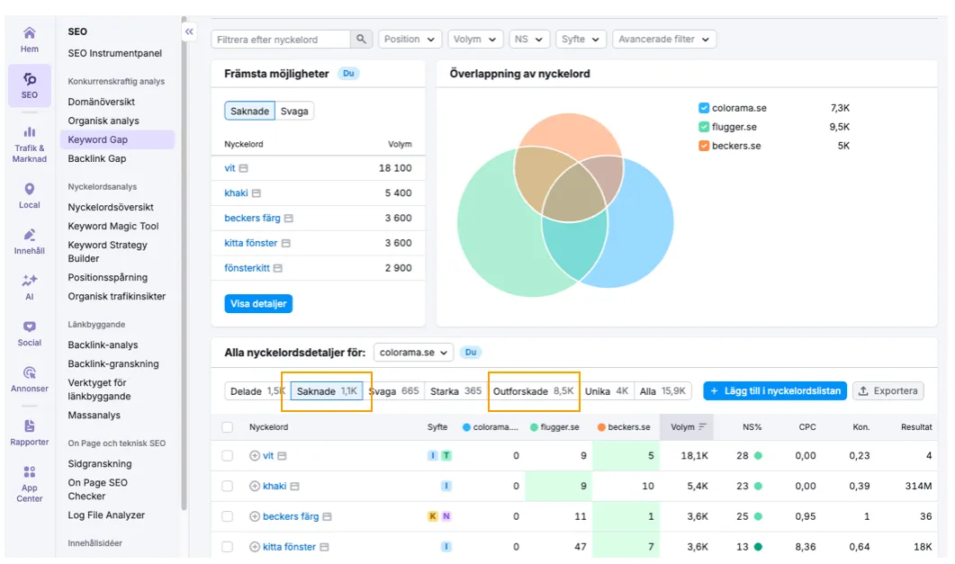Click the plus icon beside beckers färg in table
The image size is (955, 564).
click(x=255, y=516)
